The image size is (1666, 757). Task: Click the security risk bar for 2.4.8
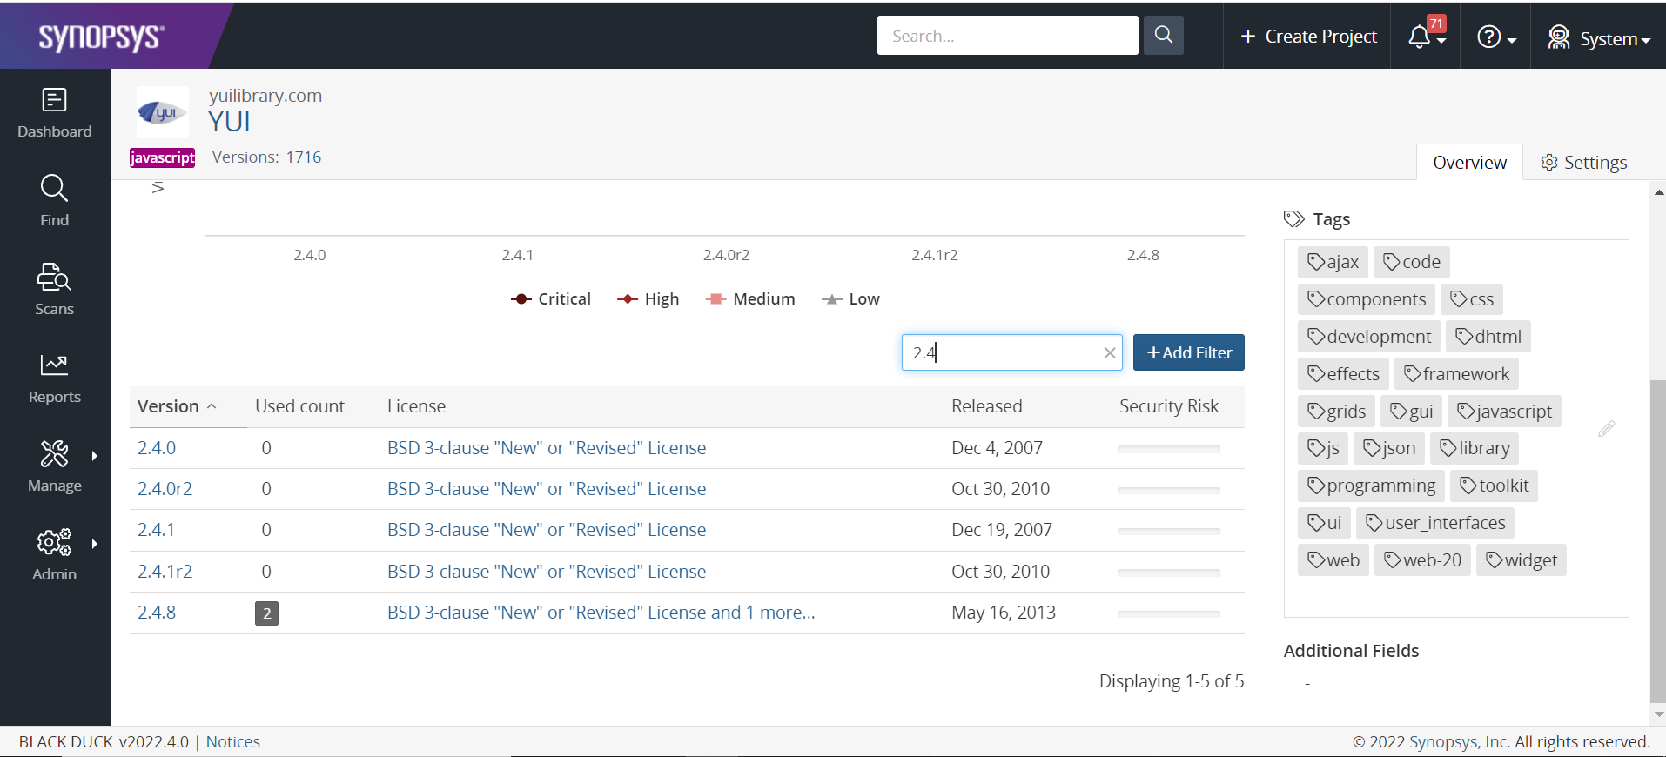1169,613
